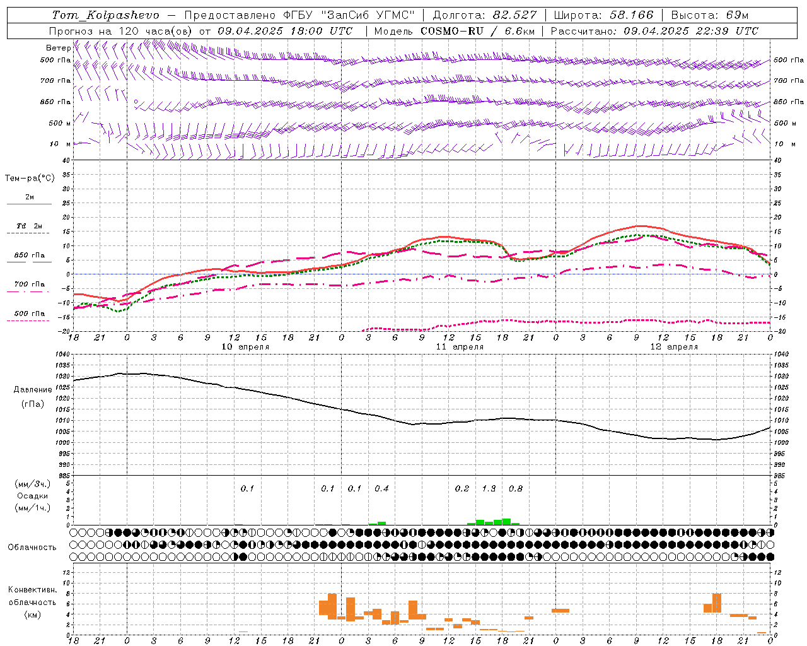Click the Td 2м dew point legend entry
Viewport: 807px width, 646px height.
(x=30, y=227)
